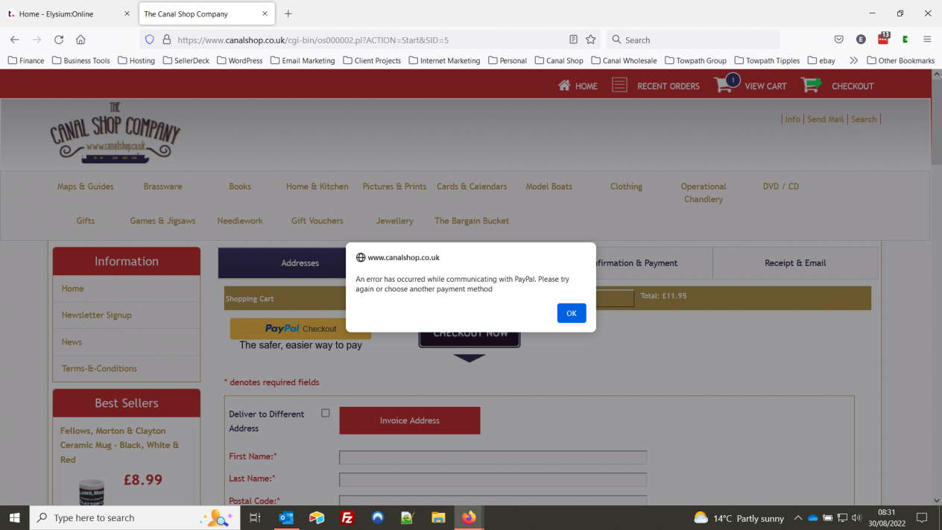
Task: Reload the page with the refresh icon
Action: 59,40
